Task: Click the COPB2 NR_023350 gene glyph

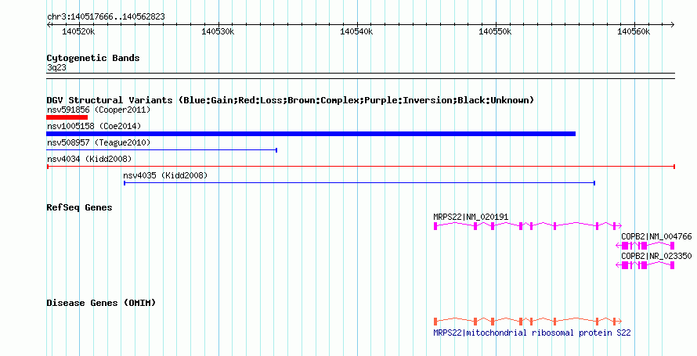Action: [x=645, y=265]
